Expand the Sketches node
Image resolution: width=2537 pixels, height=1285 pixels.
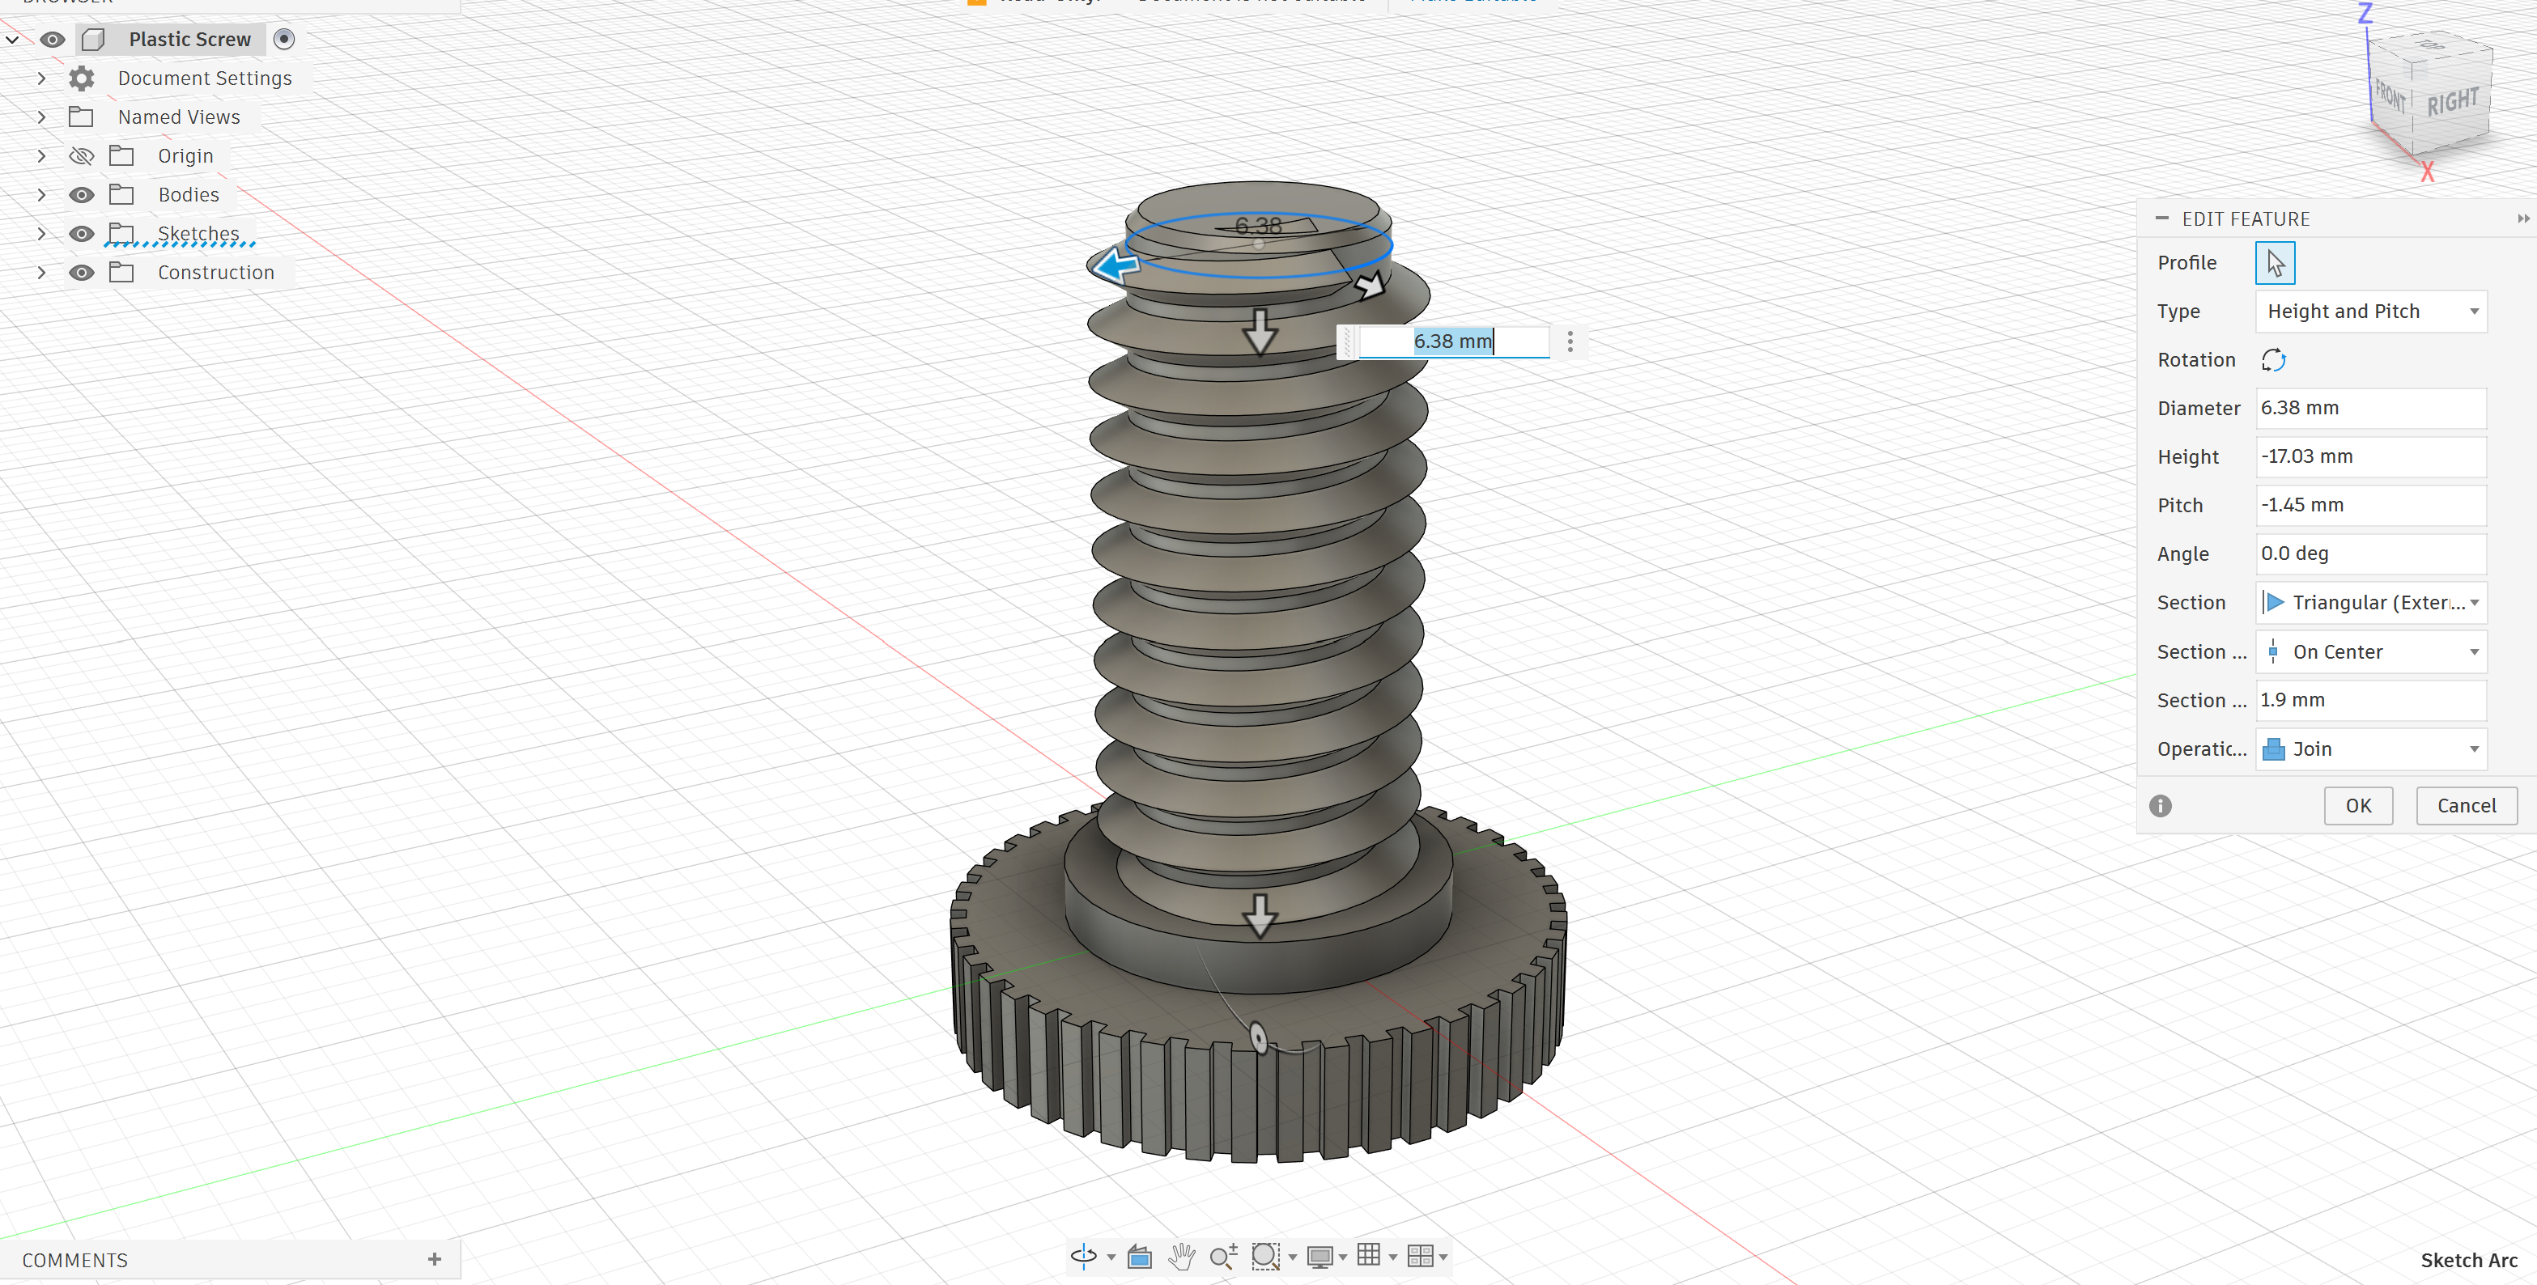(x=41, y=233)
